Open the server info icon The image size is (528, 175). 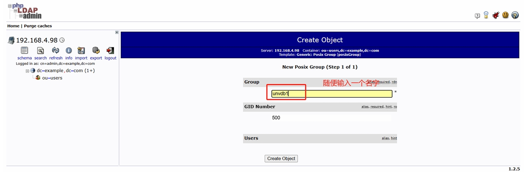click(69, 51)
